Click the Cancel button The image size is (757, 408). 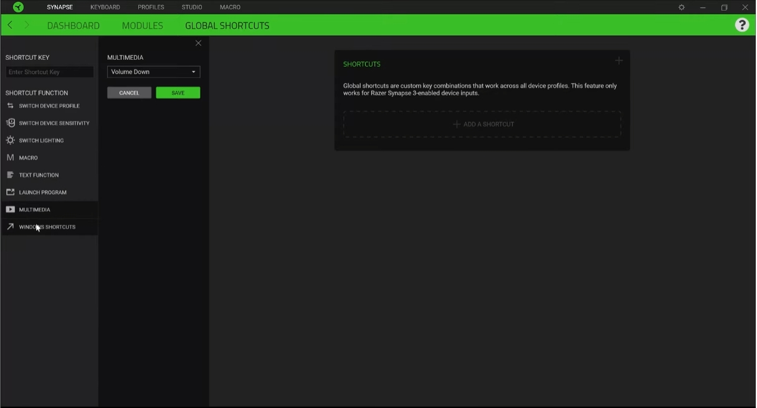[x=129, y=93]
